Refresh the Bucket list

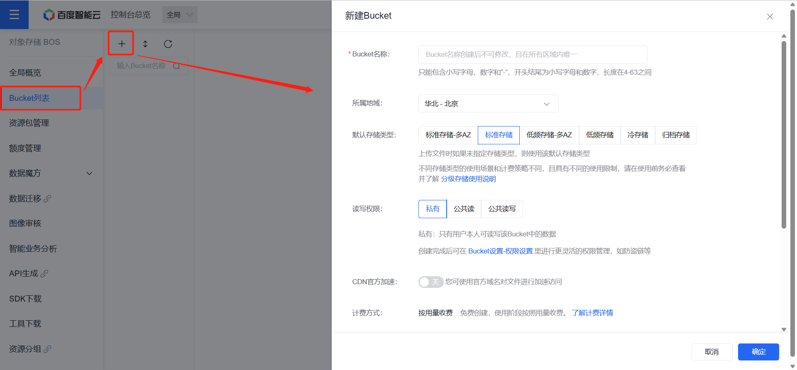(168, 44)
